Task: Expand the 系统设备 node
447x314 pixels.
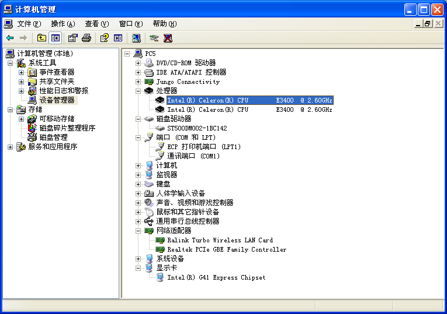Action: [x=138, y=259]
